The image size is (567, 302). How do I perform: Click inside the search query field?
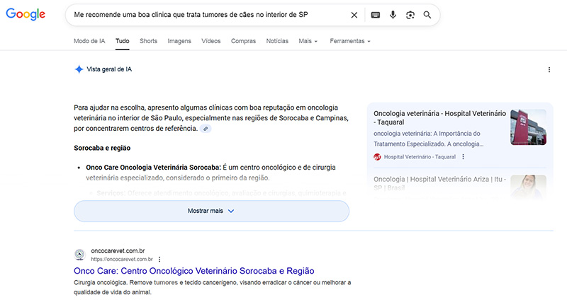(x=206, y=15)
